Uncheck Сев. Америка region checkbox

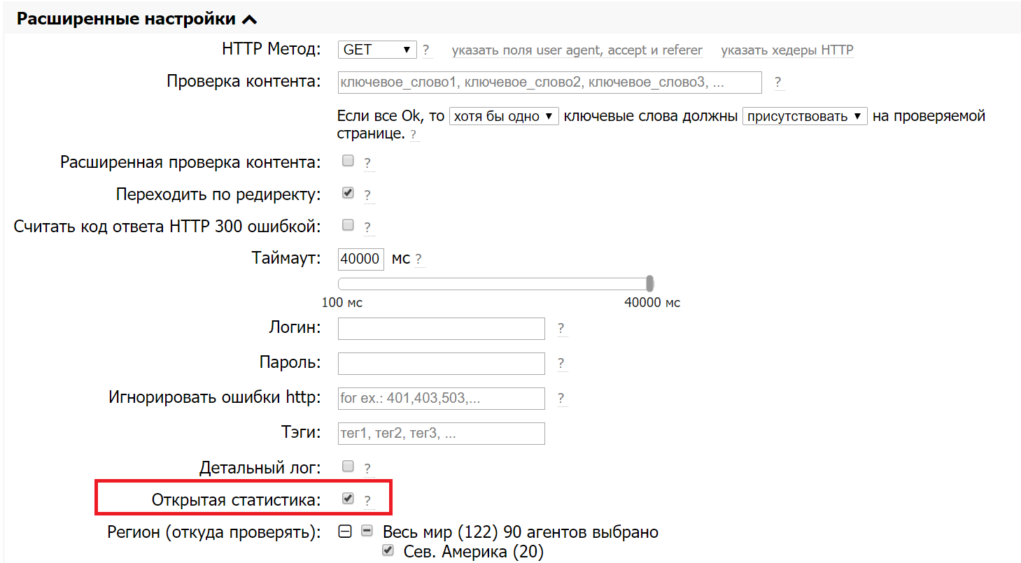click(388, 550)
